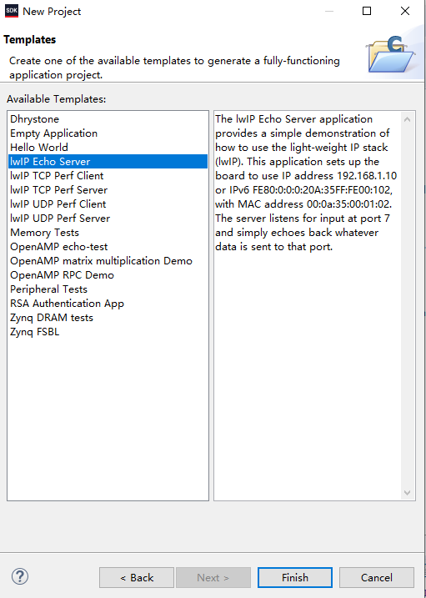Screen dimensions: 426x598
Task: Go back with the Back button
Action: [137, 577]
